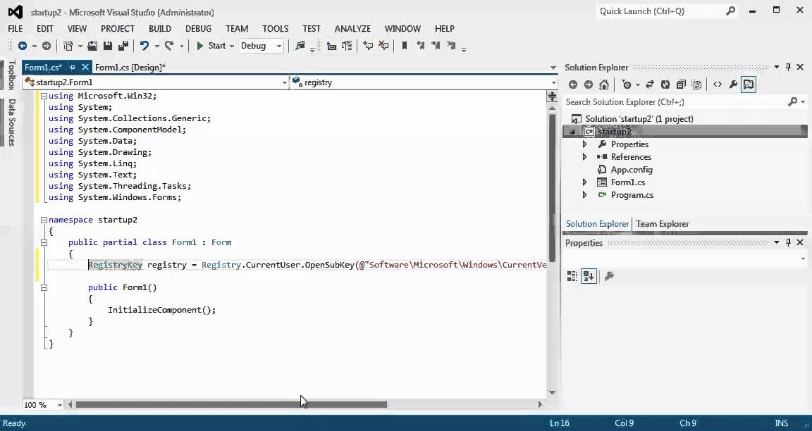
Task: Click the New Project toolbar icon
Action: click(68, 46)
